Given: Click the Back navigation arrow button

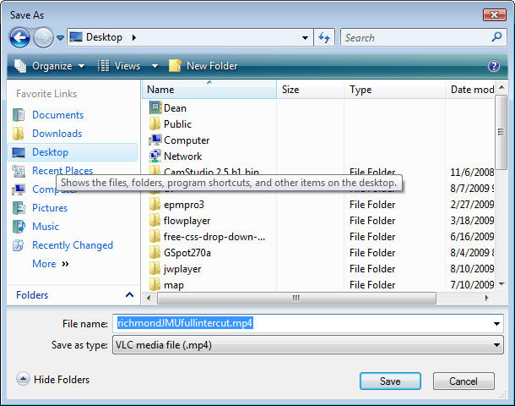Looking at the screenshot, I should (x=20, y=37).
